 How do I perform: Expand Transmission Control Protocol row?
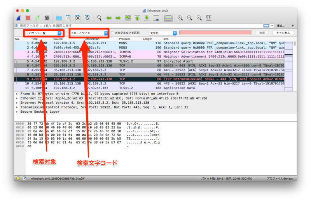tap(17, 107)
